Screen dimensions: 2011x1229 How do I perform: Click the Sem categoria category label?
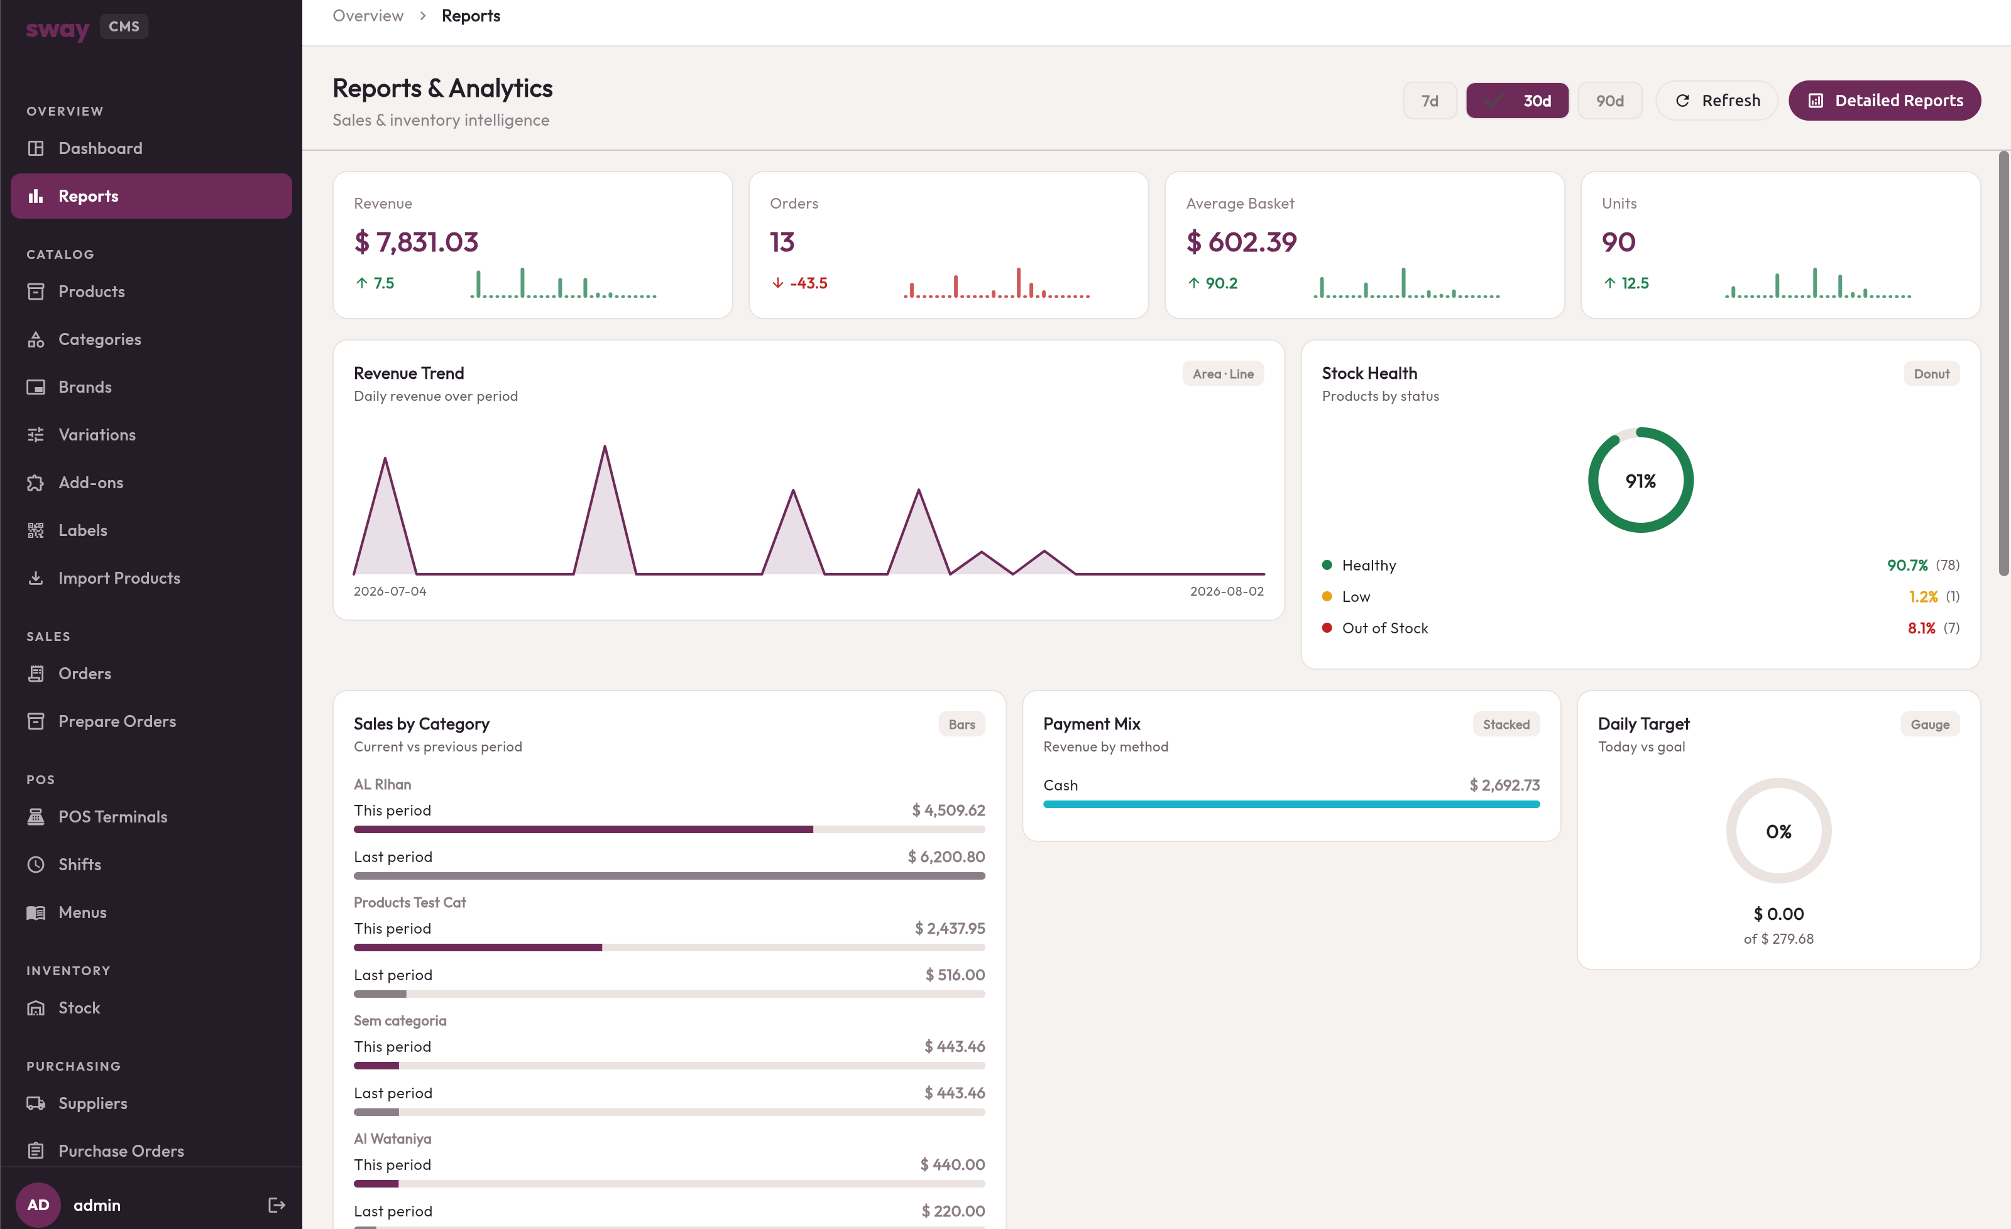pyautogui.click(x=400, y=1020)
